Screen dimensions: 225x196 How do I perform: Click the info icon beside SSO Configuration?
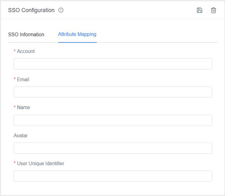coord(61,10)
